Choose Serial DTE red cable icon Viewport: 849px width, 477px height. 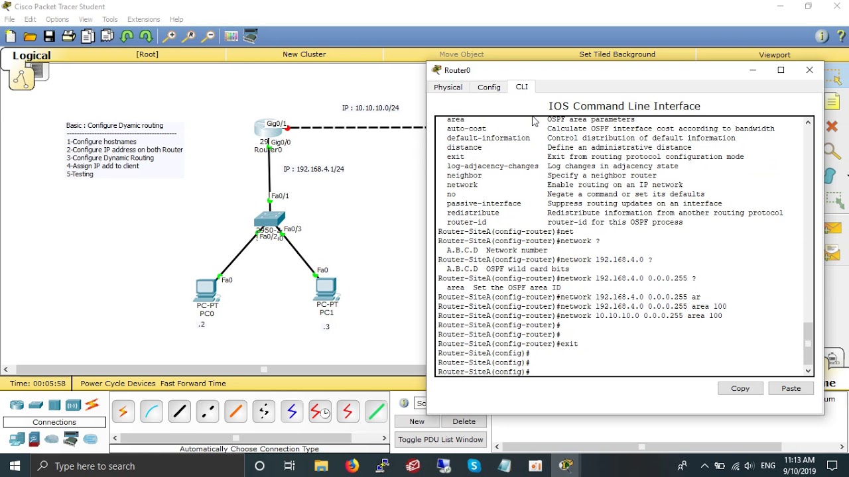[x=348, y=411]
